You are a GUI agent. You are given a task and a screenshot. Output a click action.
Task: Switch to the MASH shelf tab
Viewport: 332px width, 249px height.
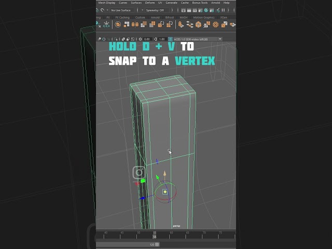[183, 18]
